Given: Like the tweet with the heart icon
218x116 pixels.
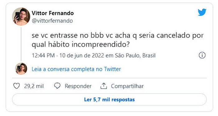Looking at the screenshot, I should 17,86.
